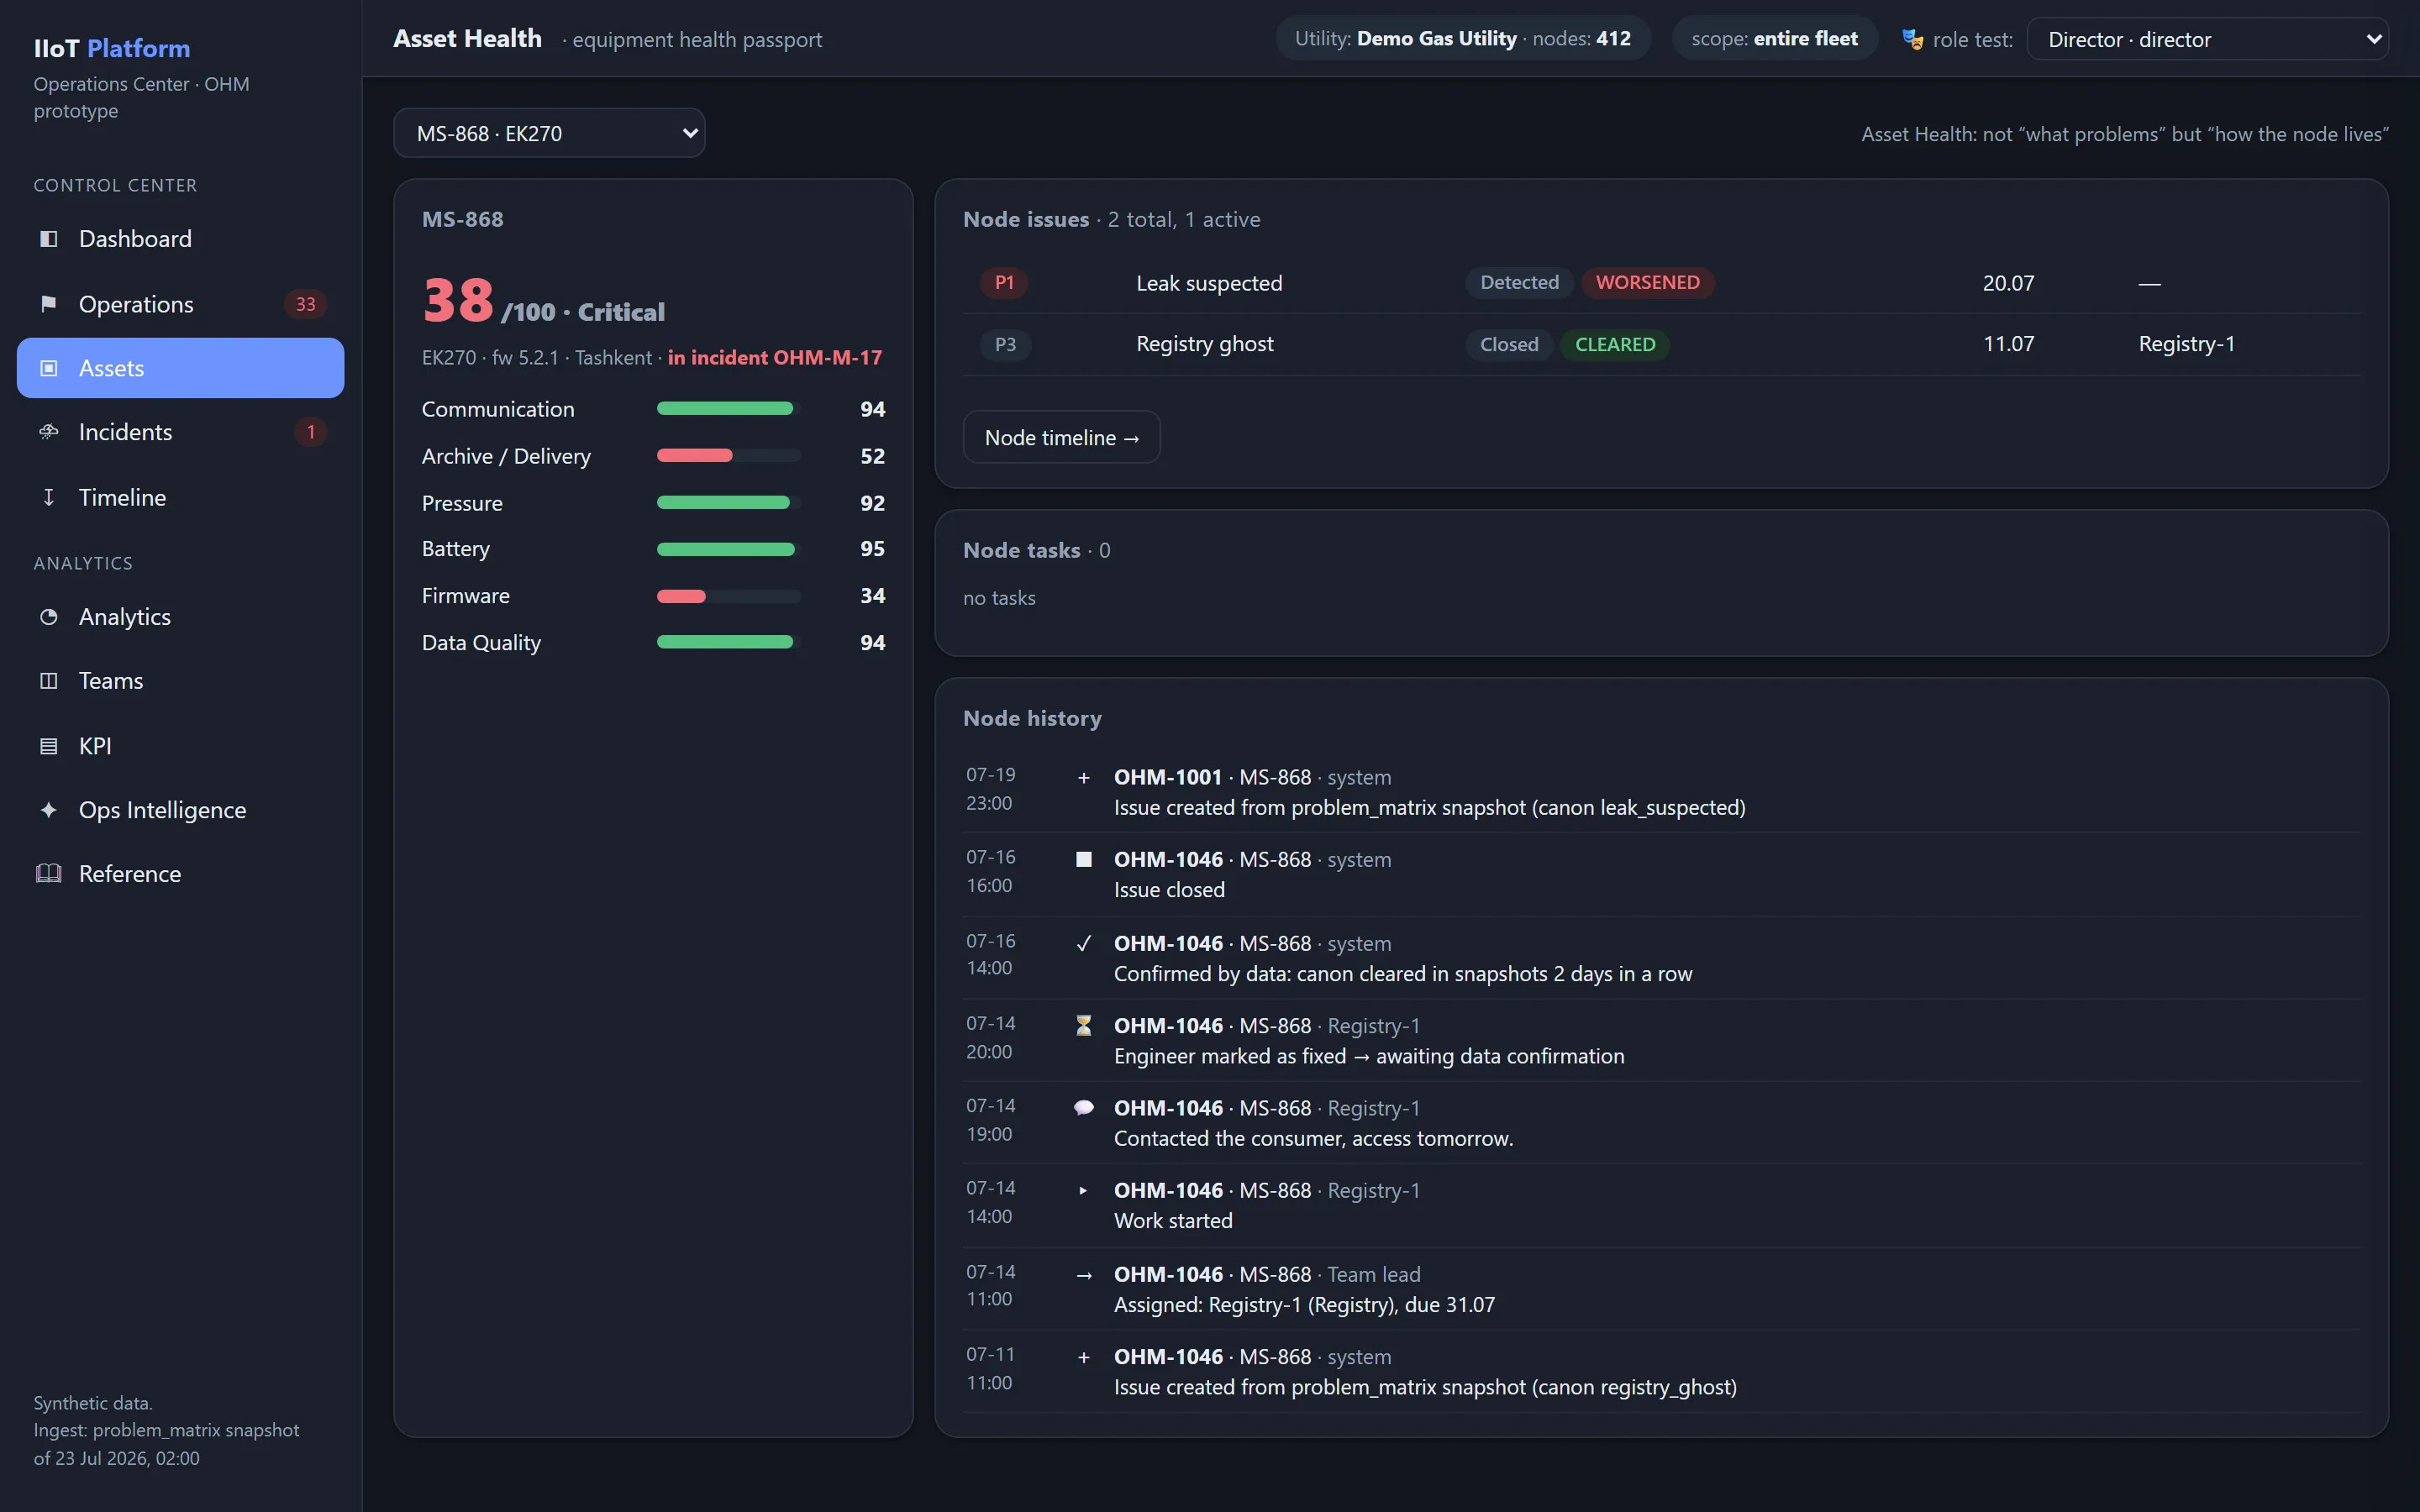Click the arrow icon for Assigned Registry-1 entry

point(1083,1276)
